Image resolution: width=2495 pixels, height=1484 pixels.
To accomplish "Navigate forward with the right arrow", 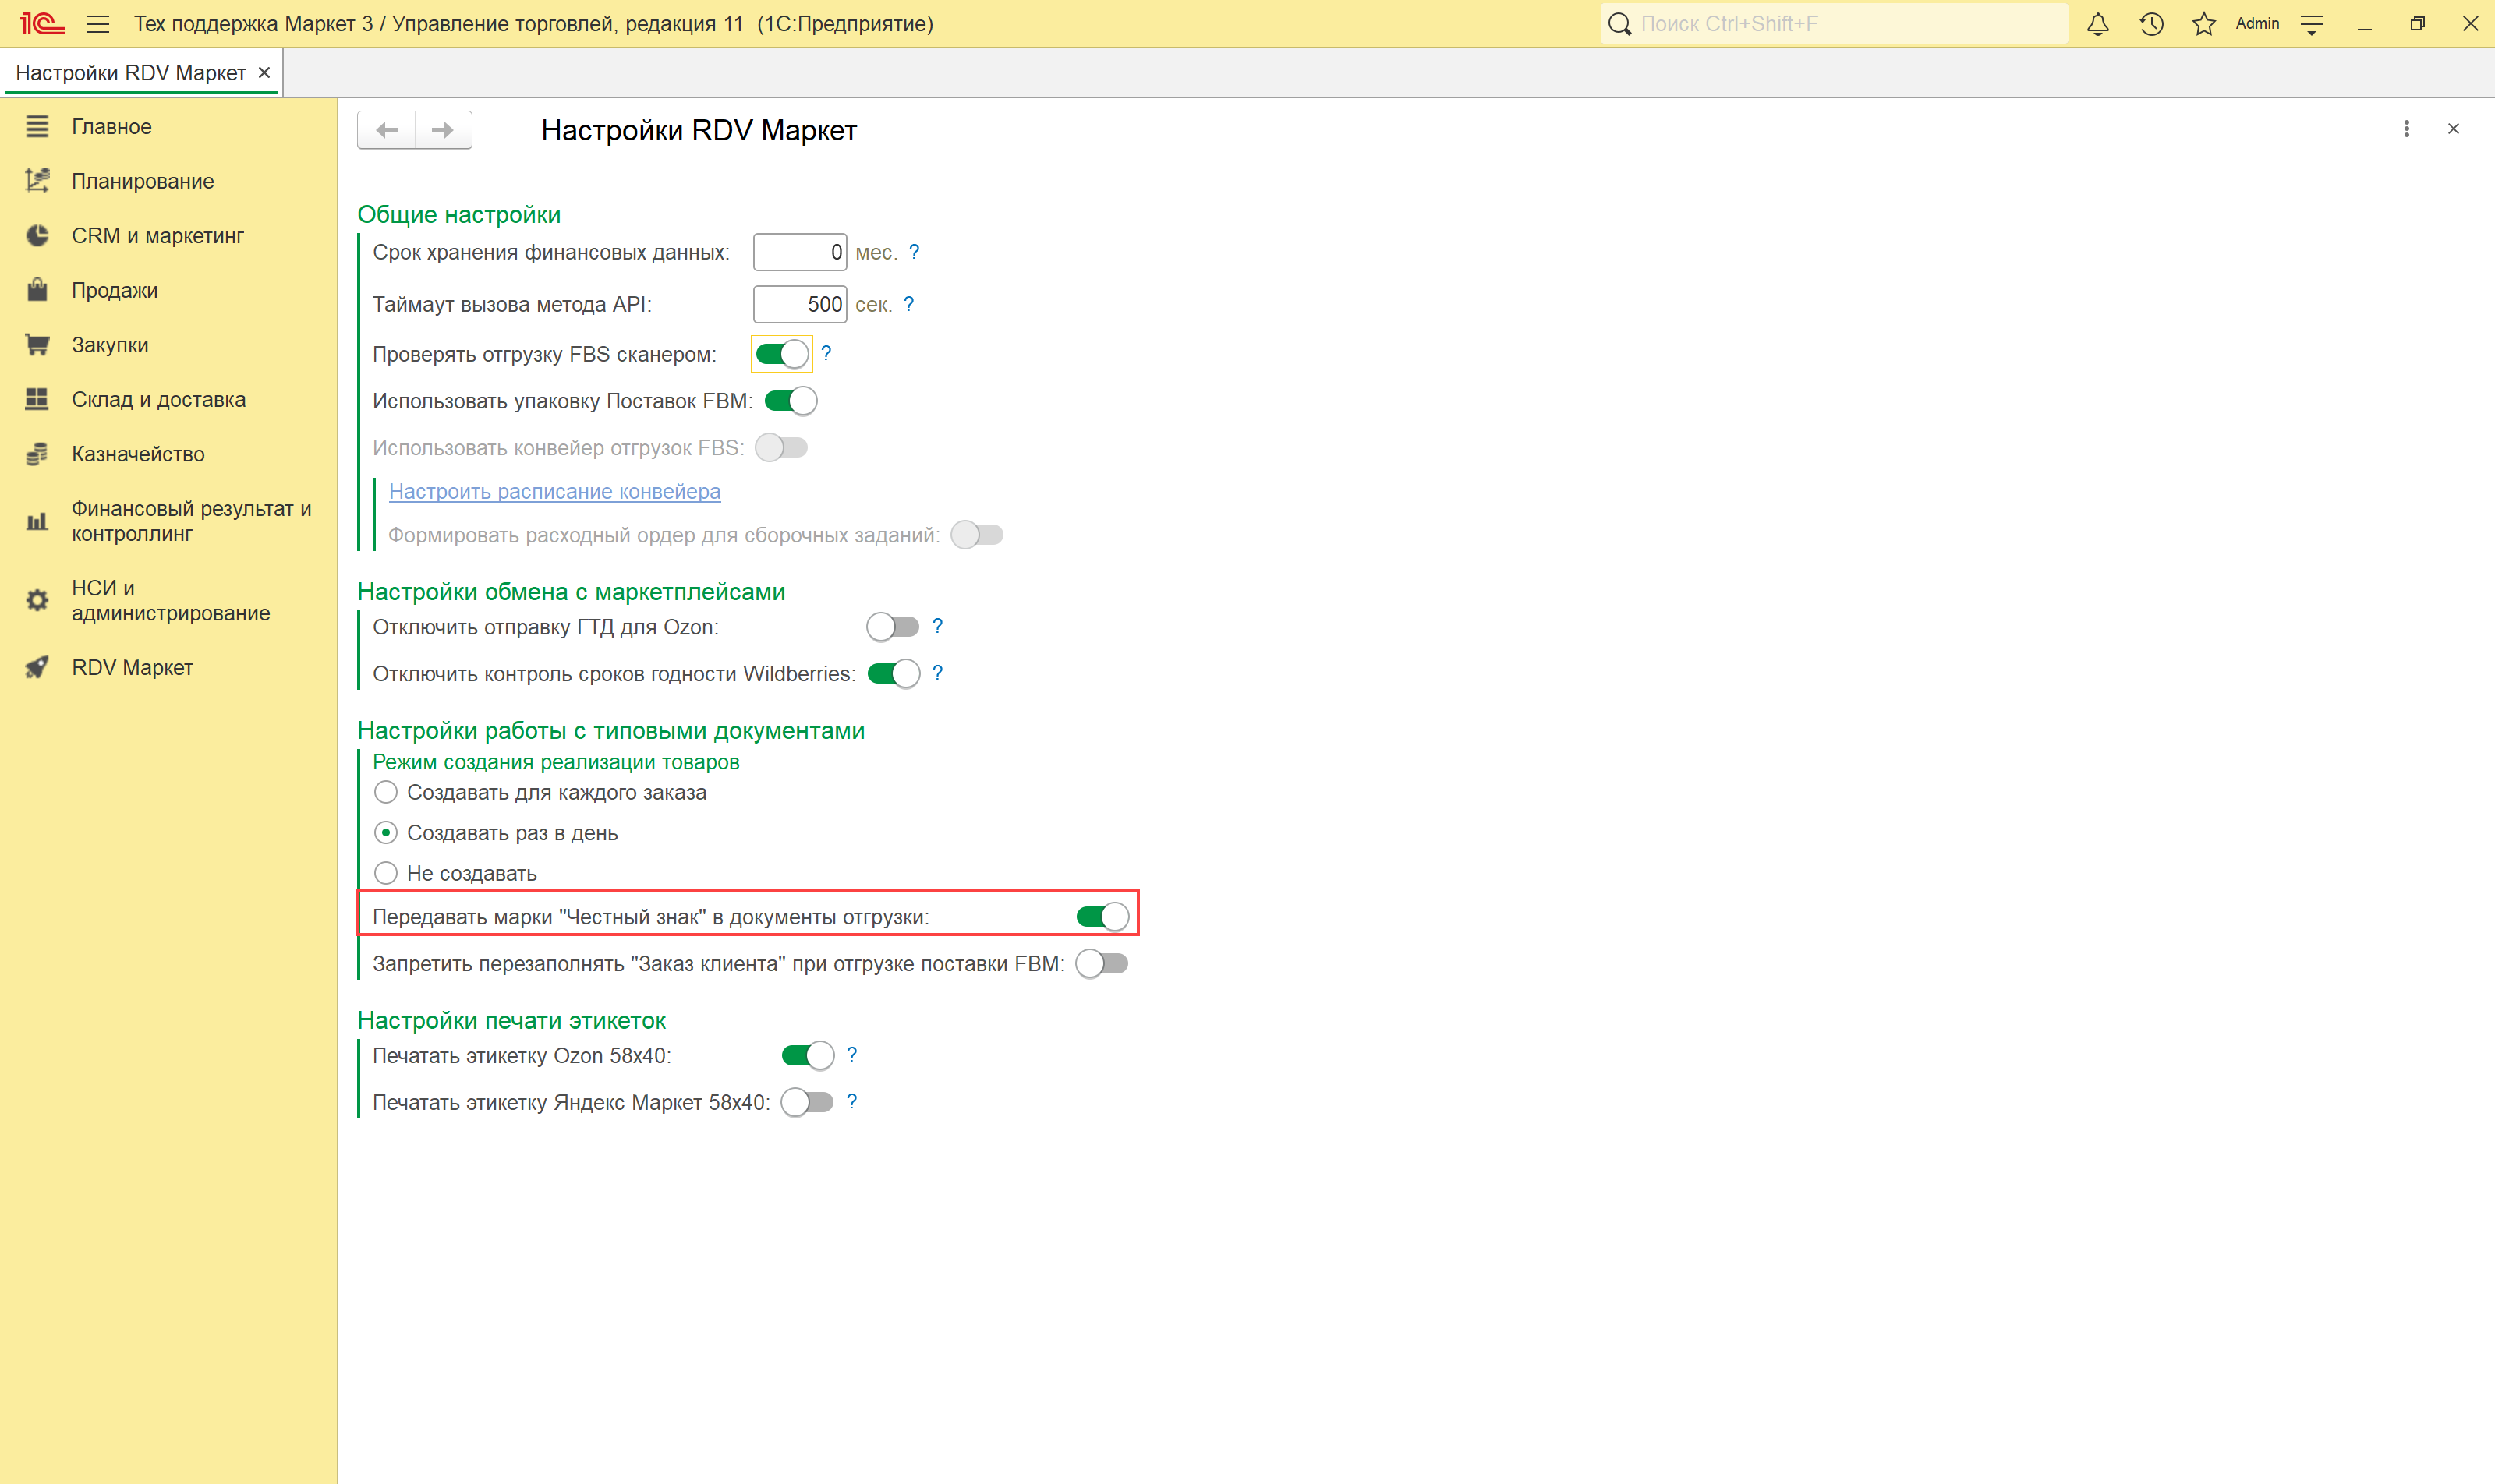I will 442,130.
